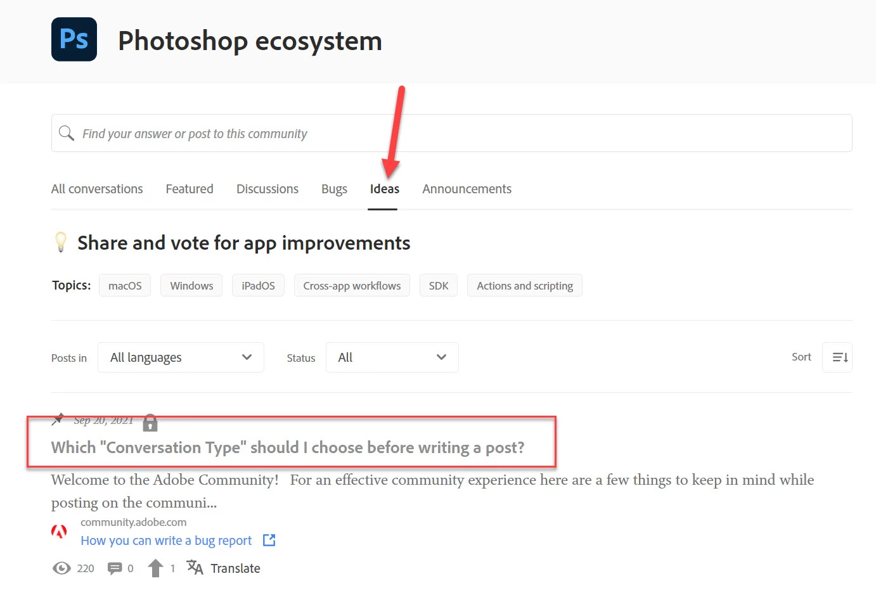Viewport: 876px width, 595px height.
Task: Click the lock icon on pinned post
Action: (150, 423)
